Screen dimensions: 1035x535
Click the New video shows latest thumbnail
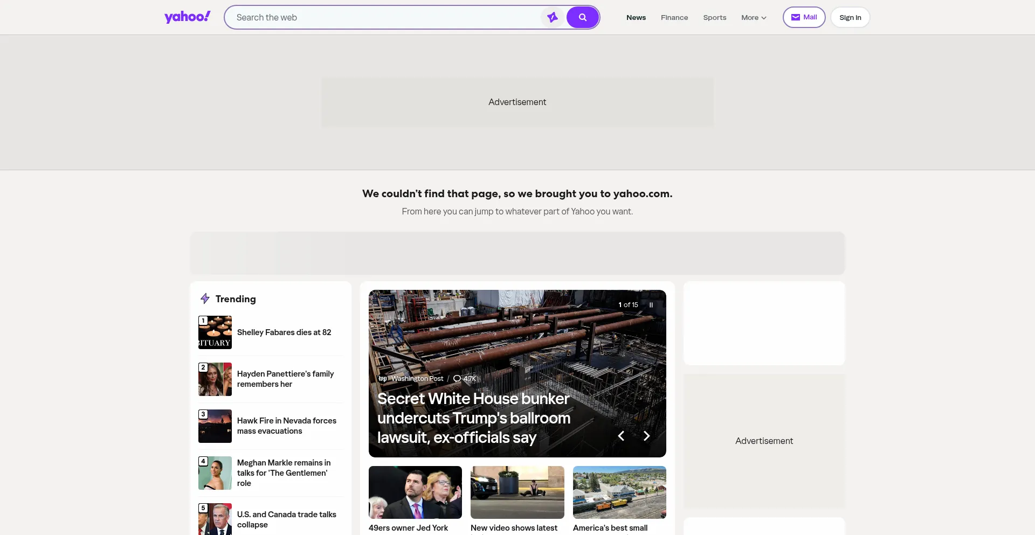[517, 492]
